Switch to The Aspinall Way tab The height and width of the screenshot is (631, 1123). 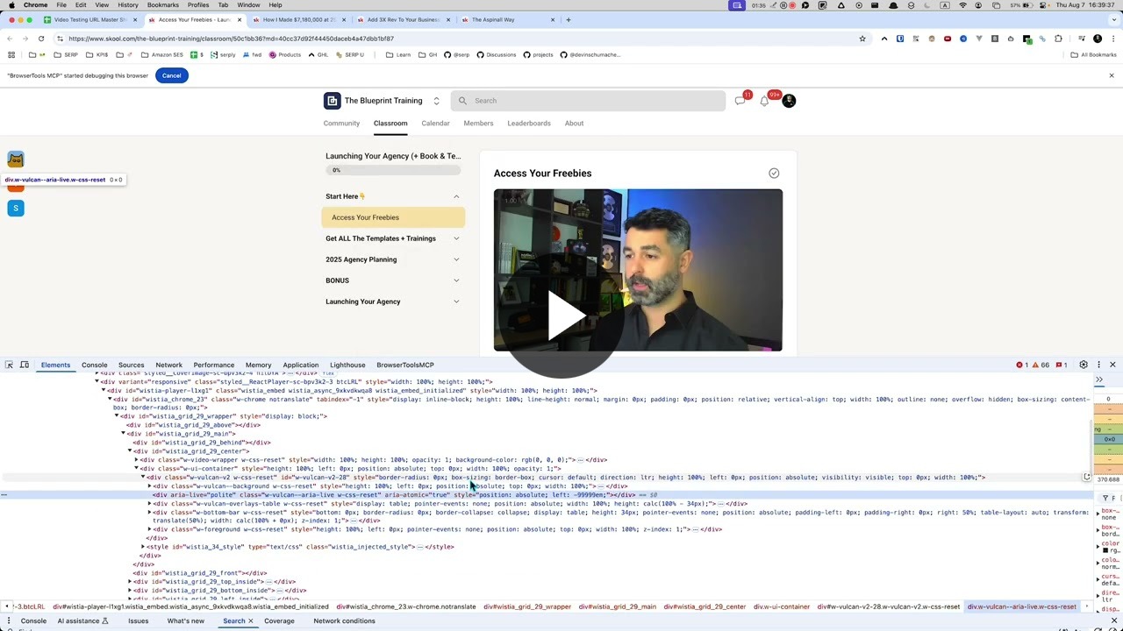506,19
